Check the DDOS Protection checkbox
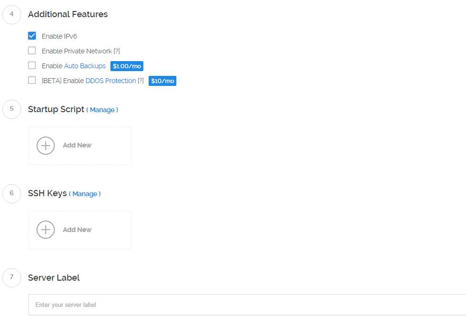Image resolution: width=466 pixels, height=316 pixels. click(32, 80)
